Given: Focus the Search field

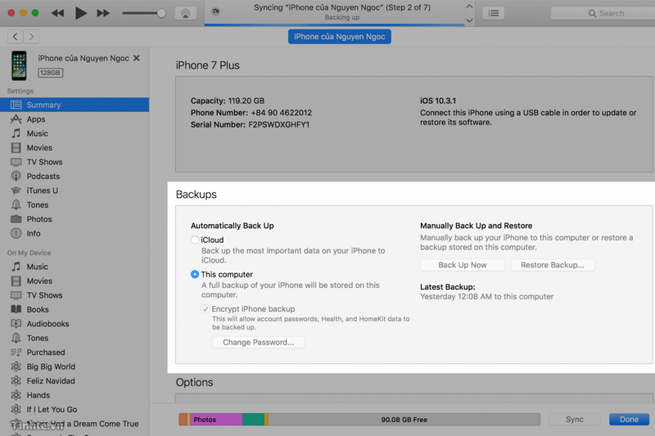Looking at the screenshot, I should [x=603, y=13].
